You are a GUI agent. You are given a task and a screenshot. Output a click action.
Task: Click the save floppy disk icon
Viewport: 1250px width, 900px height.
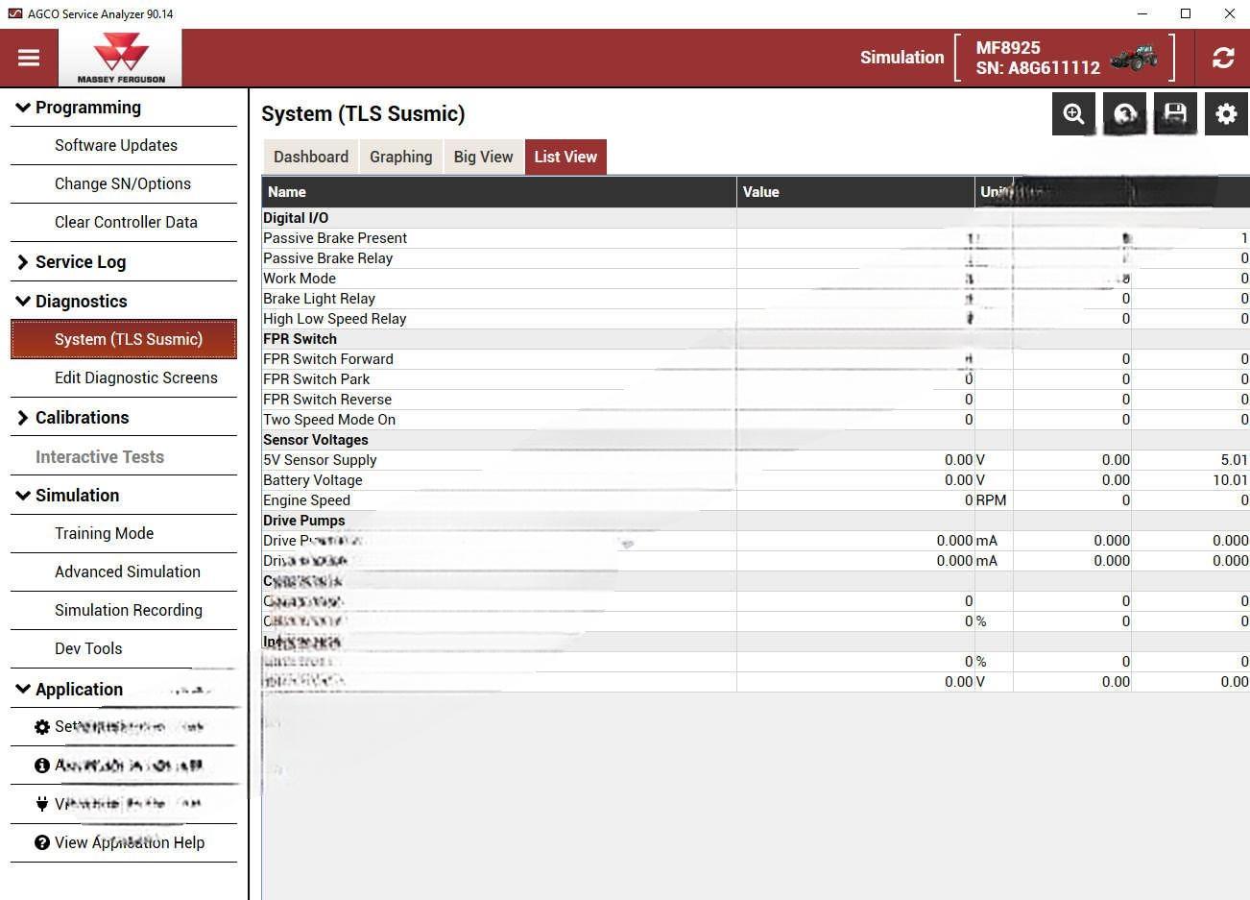click(1175, 114)
